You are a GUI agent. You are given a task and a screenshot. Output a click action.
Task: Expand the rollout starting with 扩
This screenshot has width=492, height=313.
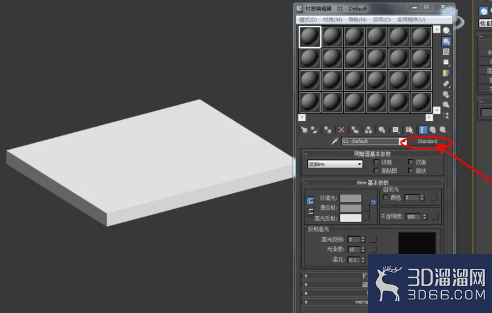[335, 276]
